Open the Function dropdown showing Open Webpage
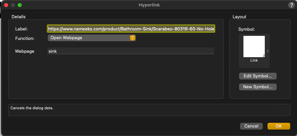The image size is (297, 136). (x=92, y=38)
